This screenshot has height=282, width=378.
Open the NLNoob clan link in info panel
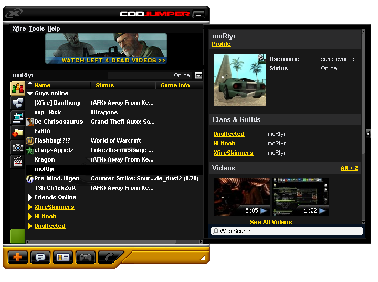point(224,143)
